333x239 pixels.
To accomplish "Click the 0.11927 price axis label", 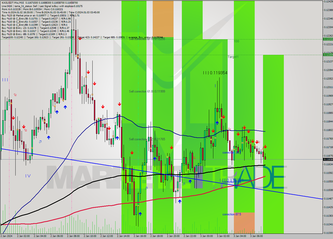I will (328, 104).
